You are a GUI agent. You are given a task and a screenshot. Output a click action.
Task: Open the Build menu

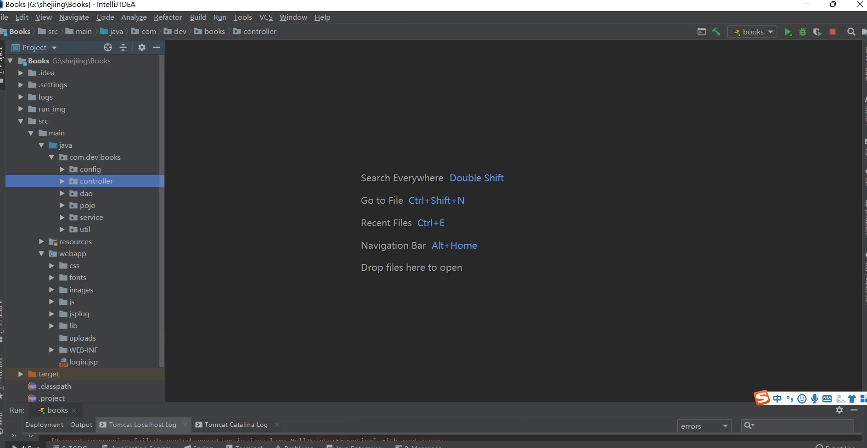point(198,17)
